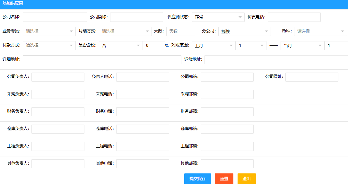Open the 是否含税 dropdown showing 否
The height and width of the screenshot is (193, 348).
tap(120, 45)
